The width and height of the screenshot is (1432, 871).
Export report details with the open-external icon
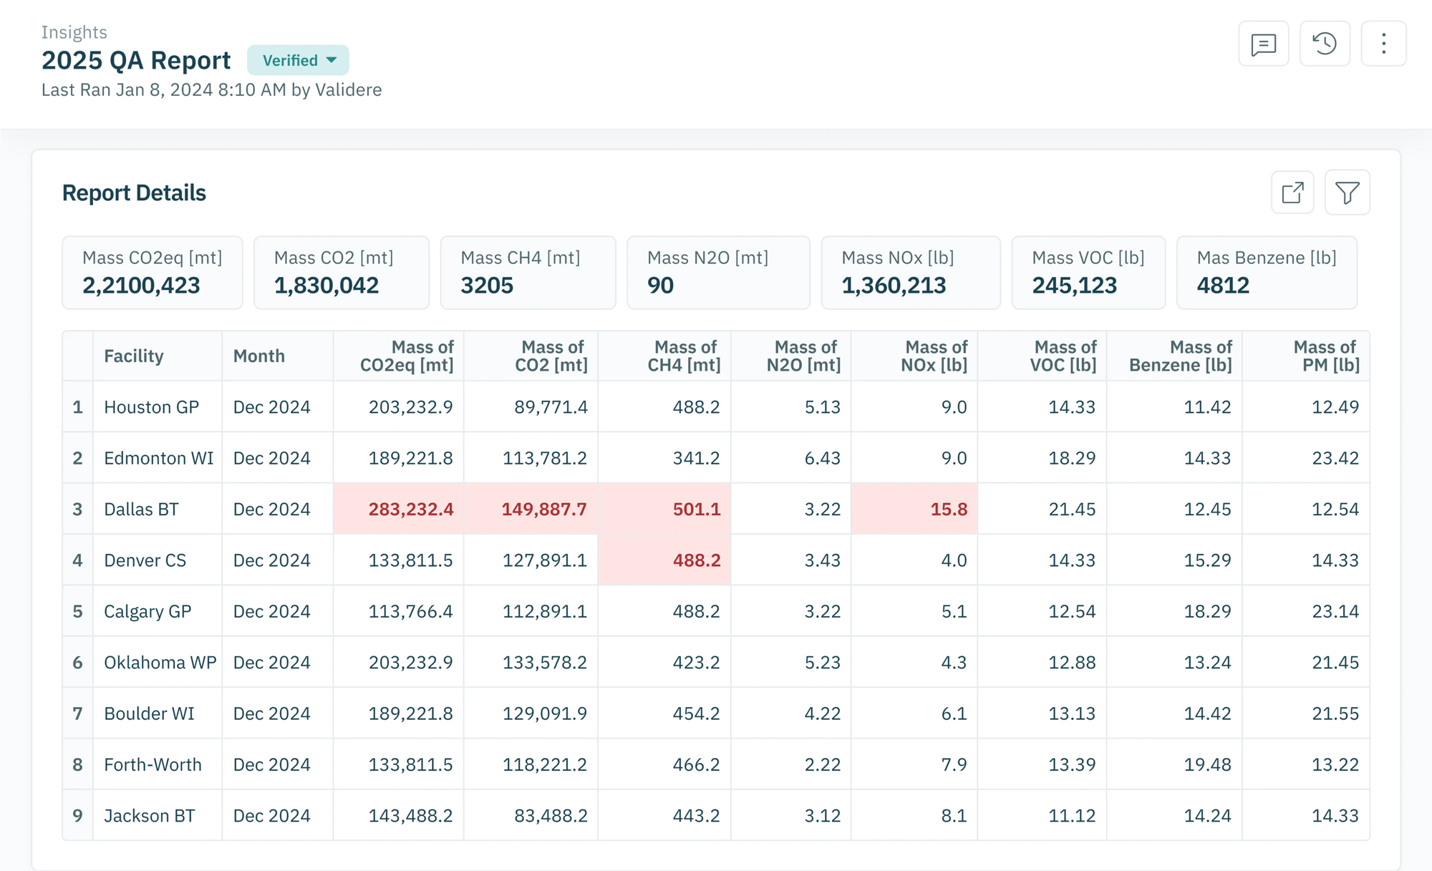click(1292, 193)
